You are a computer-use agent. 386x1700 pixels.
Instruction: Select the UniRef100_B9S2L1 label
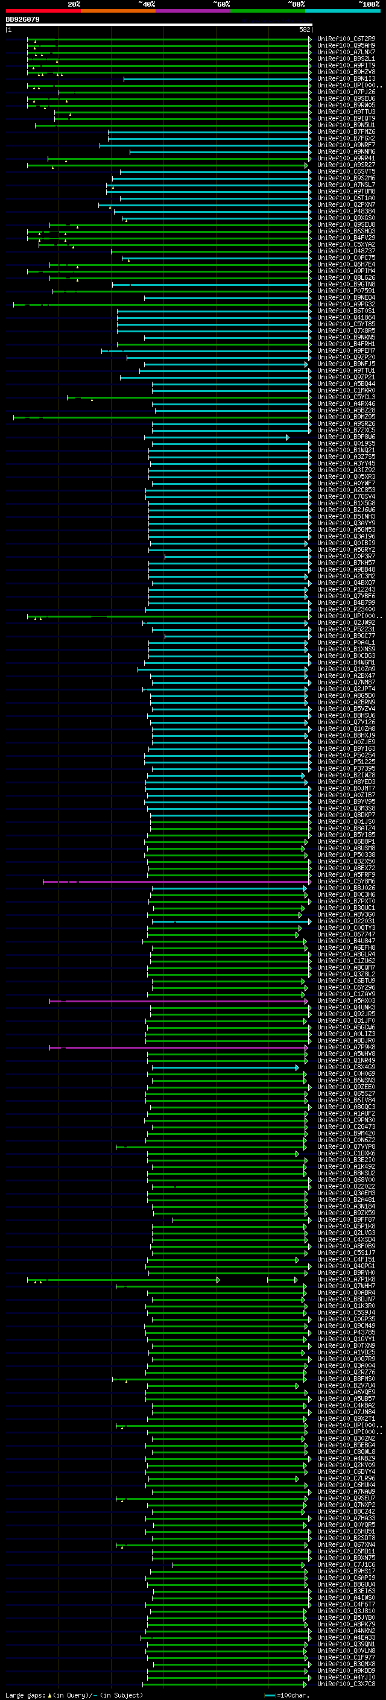tap(346, 58)
